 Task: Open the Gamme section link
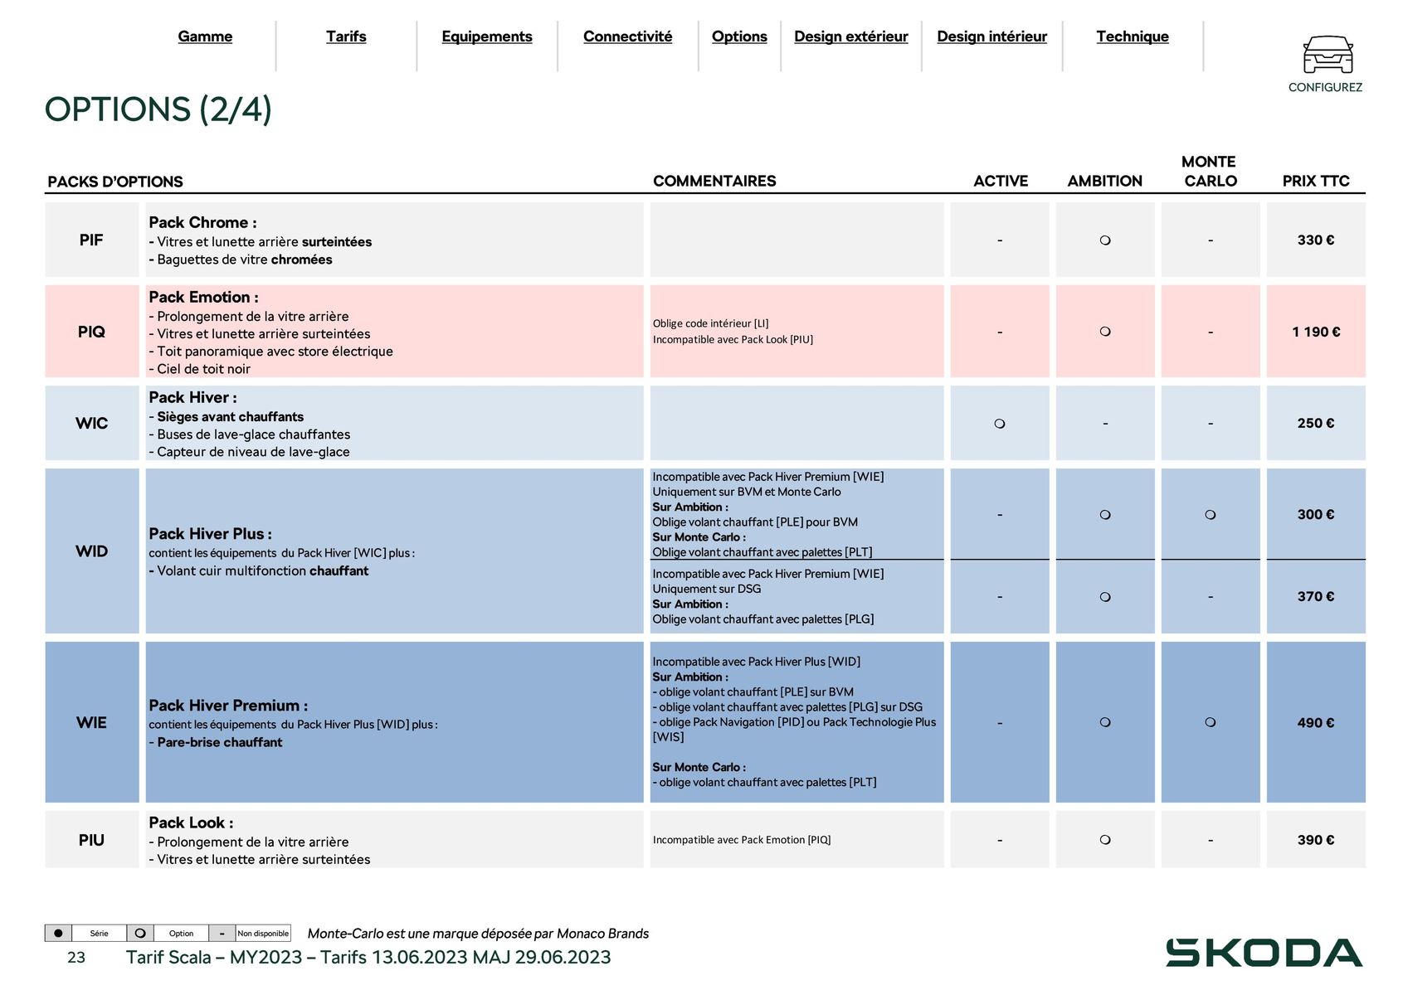click(205, 36)
